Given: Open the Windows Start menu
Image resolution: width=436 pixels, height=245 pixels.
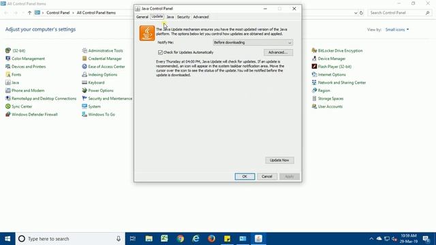Looking at the screenshot, I should tap(7, 239).
